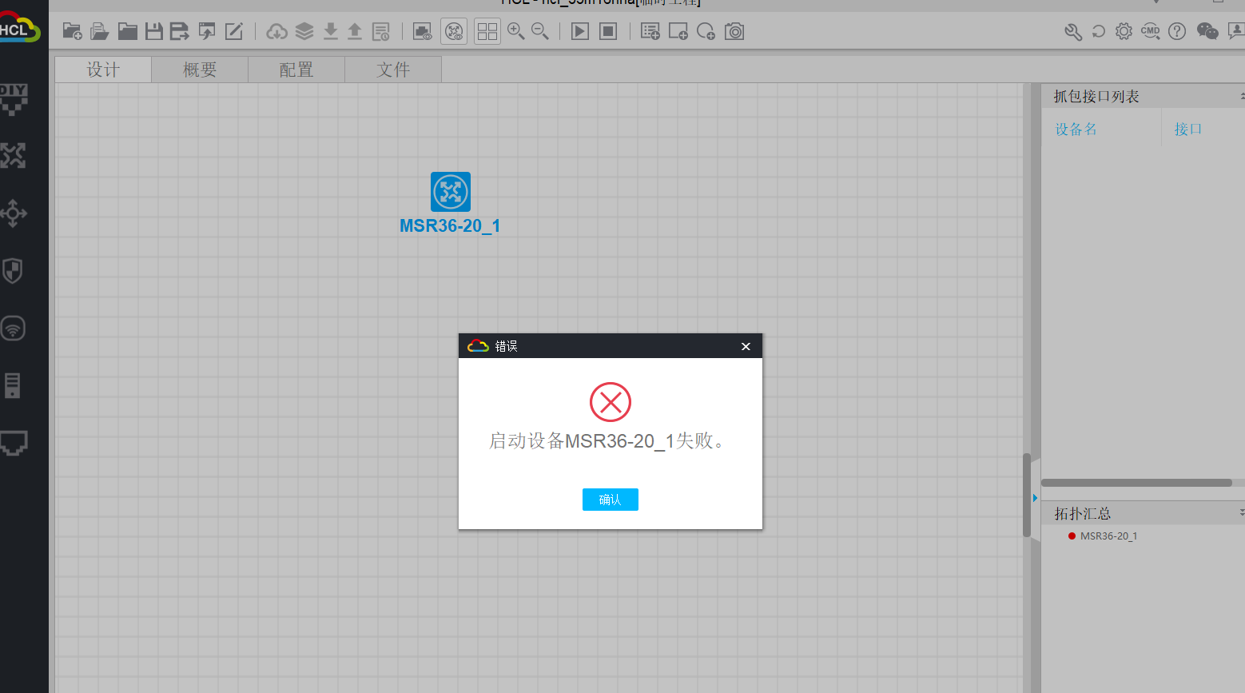Select MSR36-20_1 in 拓扑汇总 list
The image size is (1245, 693).
pos(1108,536)
